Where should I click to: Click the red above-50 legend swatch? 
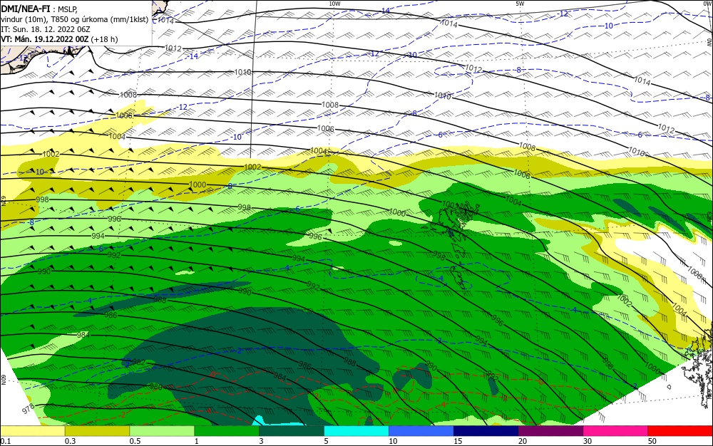(680, 431)
